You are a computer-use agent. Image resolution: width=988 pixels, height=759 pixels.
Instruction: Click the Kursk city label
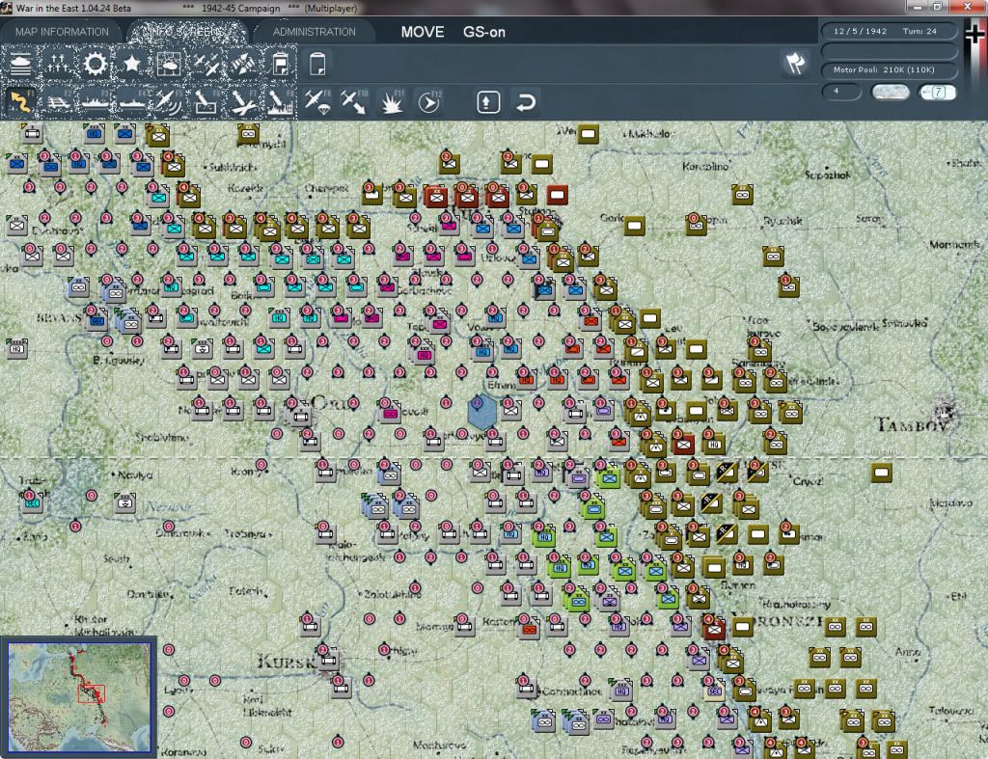coord(286,662)
